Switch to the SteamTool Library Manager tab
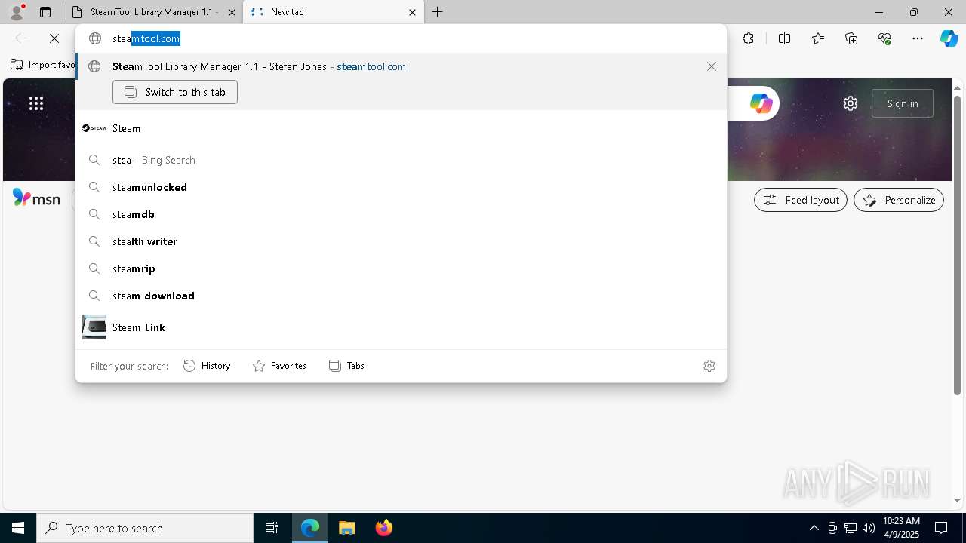 pos(153,12)
